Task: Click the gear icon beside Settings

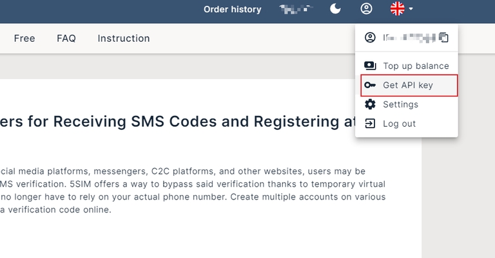Action: (x=370, y=104)
